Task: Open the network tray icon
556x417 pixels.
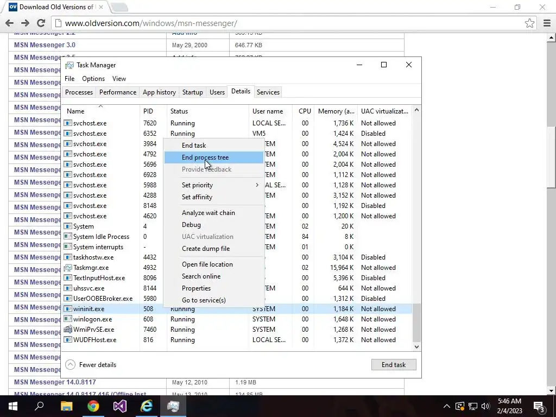Action: pos(473,406)
